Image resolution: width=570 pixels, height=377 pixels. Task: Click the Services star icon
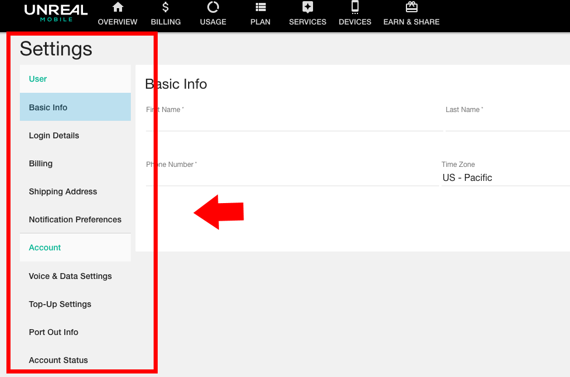(x=308, y=7)
